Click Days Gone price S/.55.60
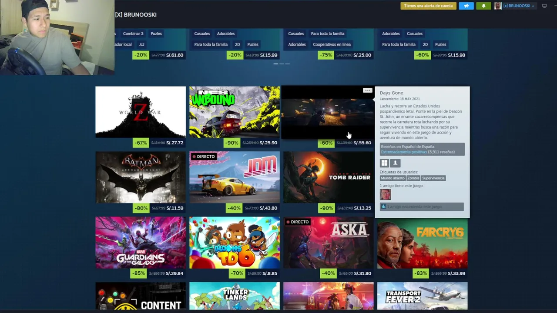The height and width of the screenshot is (313, 557). (x=362, y=143)
